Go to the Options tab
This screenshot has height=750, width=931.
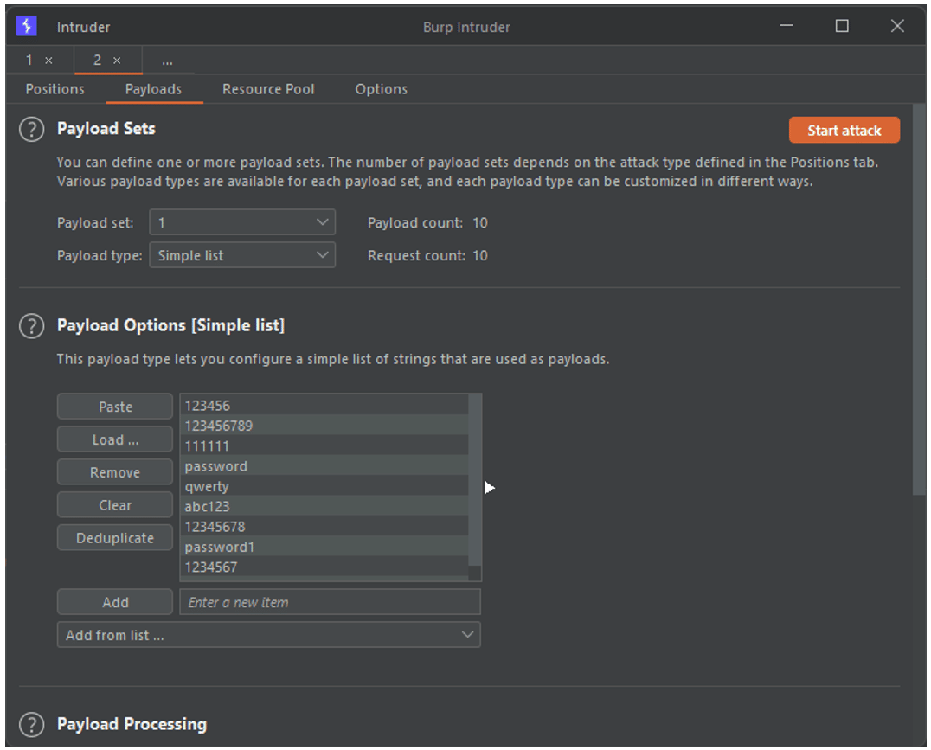(381, 89)
